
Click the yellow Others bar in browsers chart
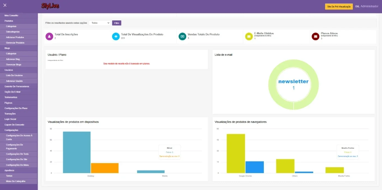(285, 166)
